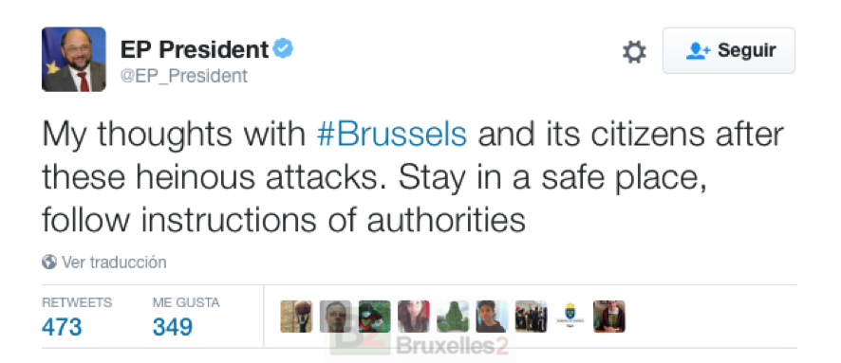Image resolution: width=841 pixels, height=363 pixels.
Task: Click the green cartoon character liker avatar
Action: coord(374,317)
